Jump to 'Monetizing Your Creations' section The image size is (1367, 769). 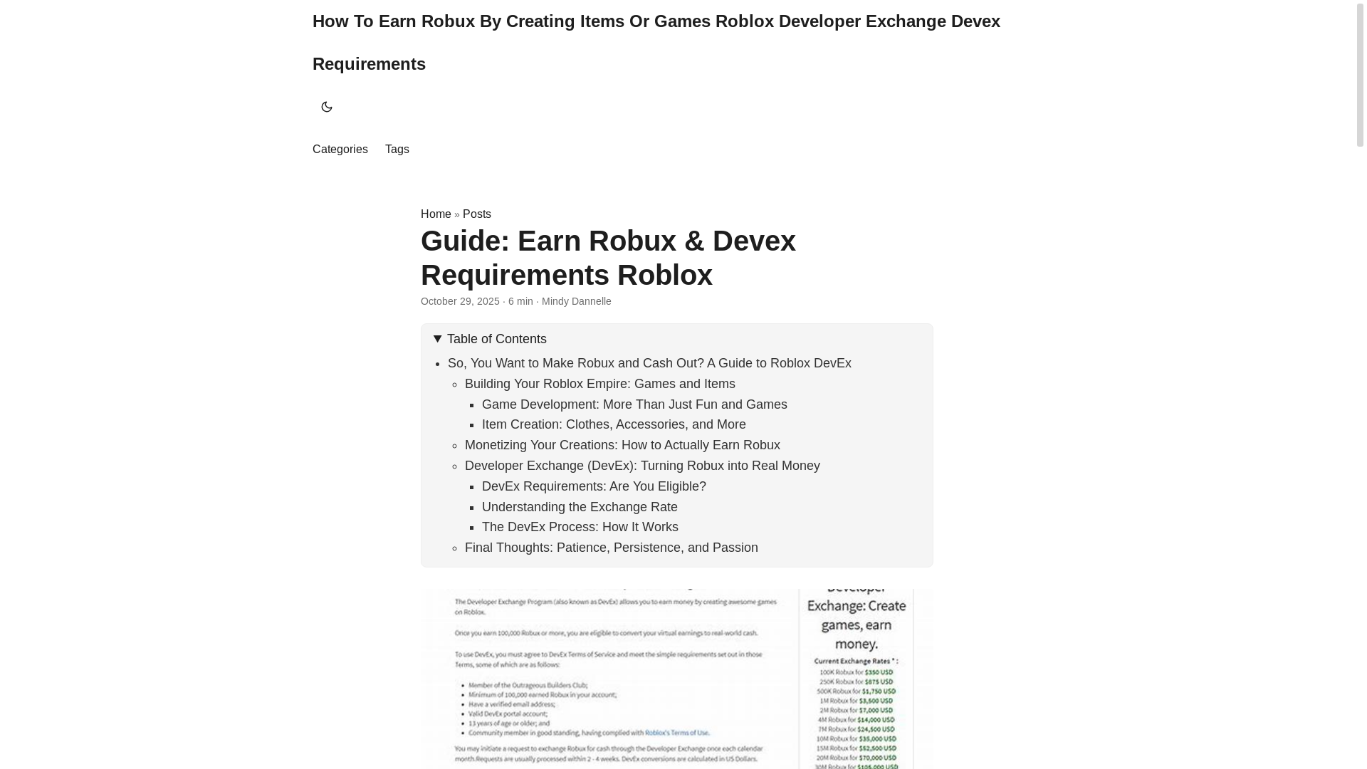click(622, 445)
